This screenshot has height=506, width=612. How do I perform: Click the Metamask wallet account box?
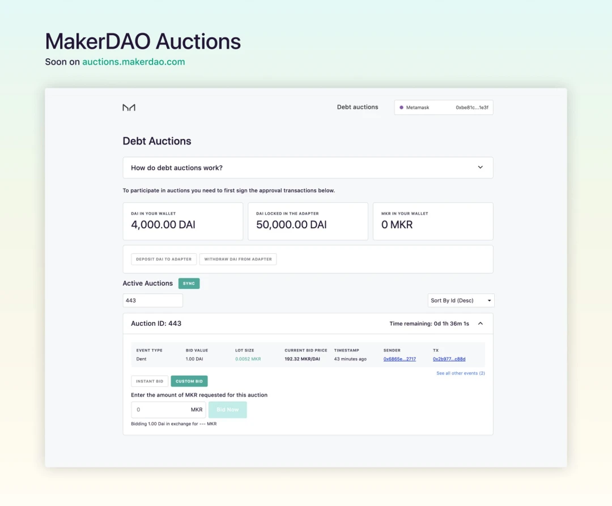tap(444, 108)
